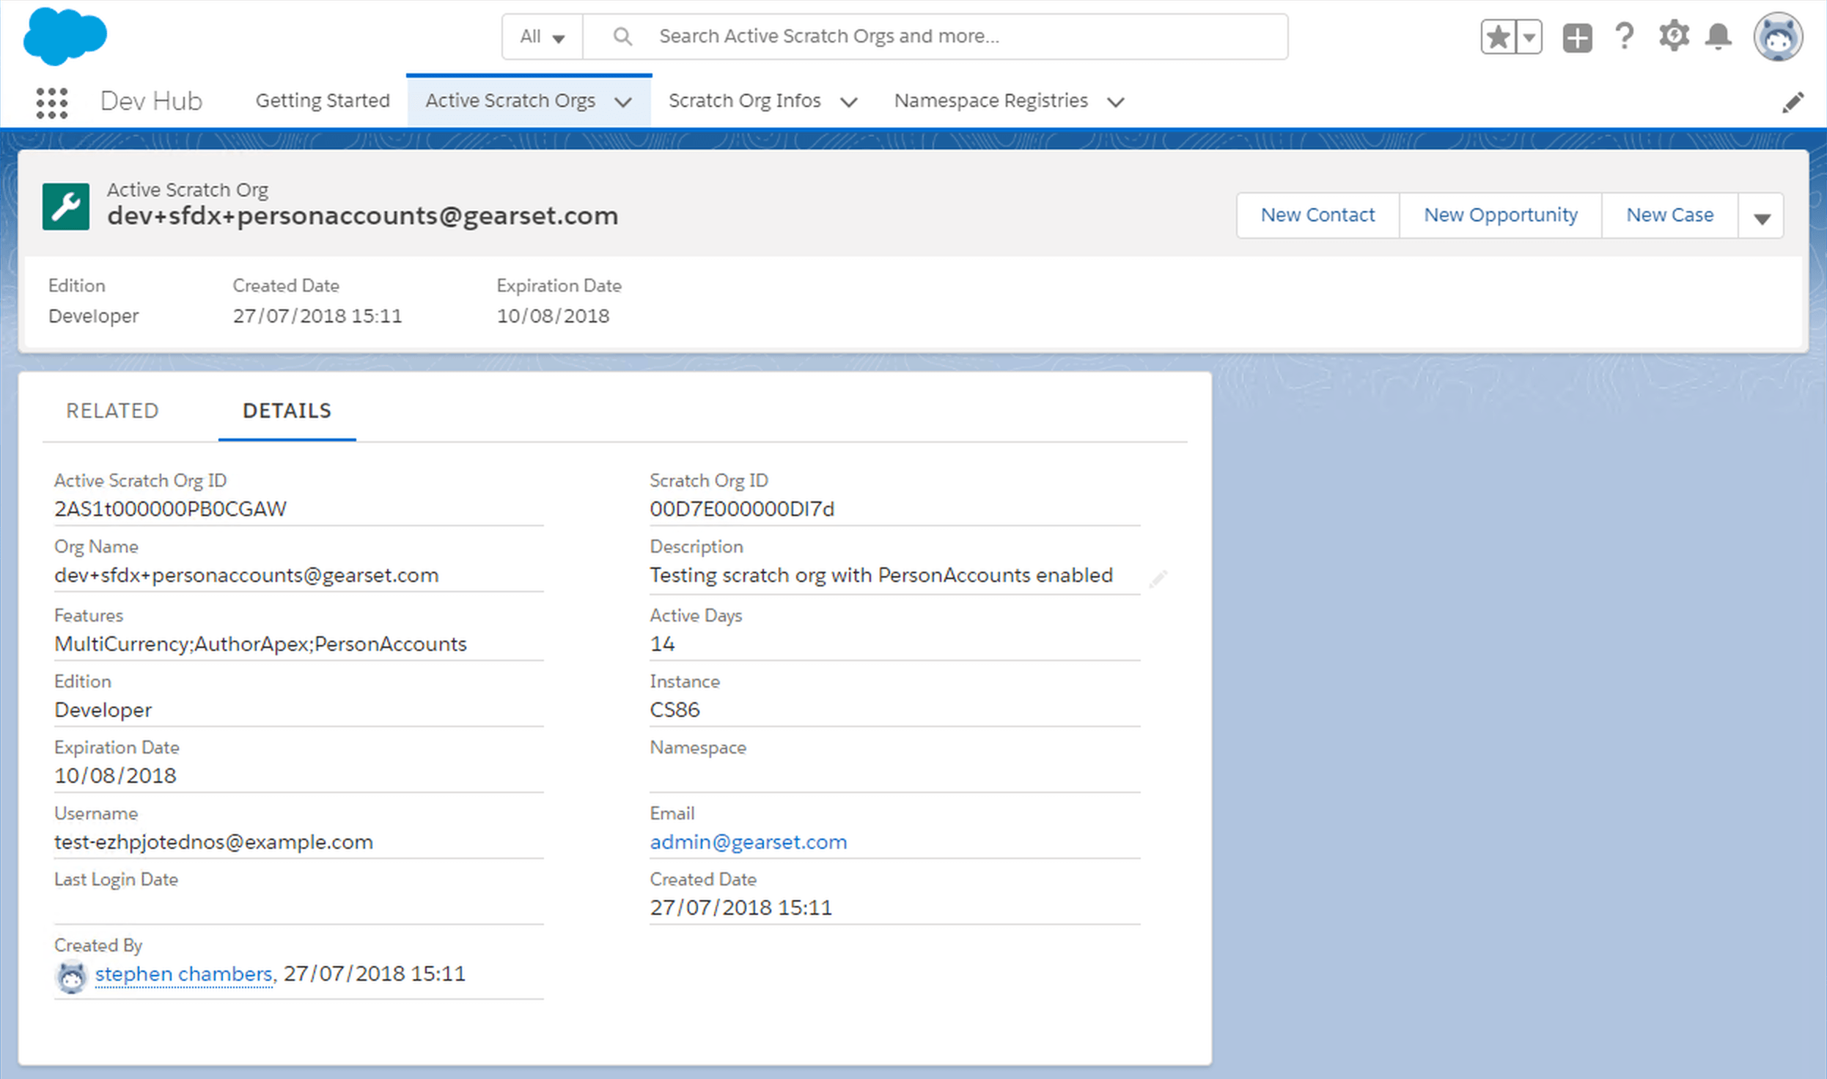Open the stephen chambers user link

(x=183, y=973)
